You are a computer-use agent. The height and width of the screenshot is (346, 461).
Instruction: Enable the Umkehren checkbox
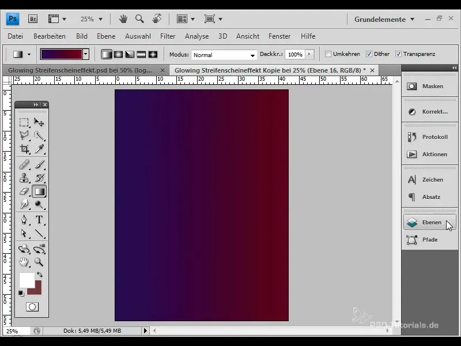pyautogui.click(x=328, y=54)
